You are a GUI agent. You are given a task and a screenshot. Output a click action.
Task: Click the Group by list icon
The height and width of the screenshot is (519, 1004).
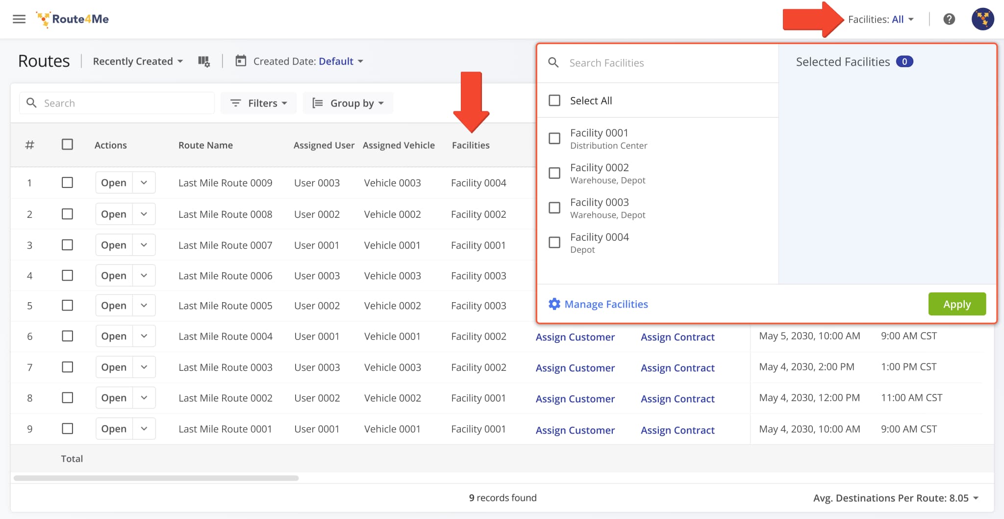tap(319, 103)
